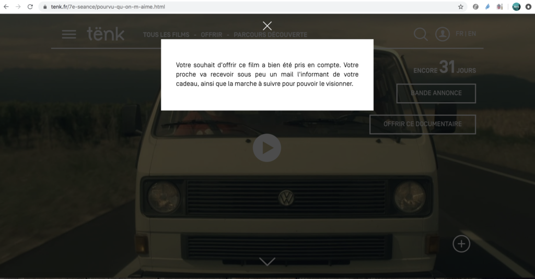Select the OFFRIR menu item
535x279 pixels.
(211, 35)
